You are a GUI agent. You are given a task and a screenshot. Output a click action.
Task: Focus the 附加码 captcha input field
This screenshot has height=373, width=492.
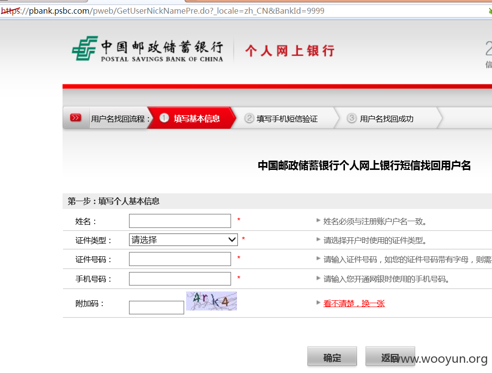tap(156, 308)
